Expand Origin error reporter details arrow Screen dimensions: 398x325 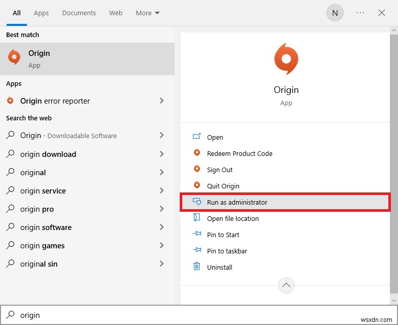pyautogui.click(x=161, y=101)
